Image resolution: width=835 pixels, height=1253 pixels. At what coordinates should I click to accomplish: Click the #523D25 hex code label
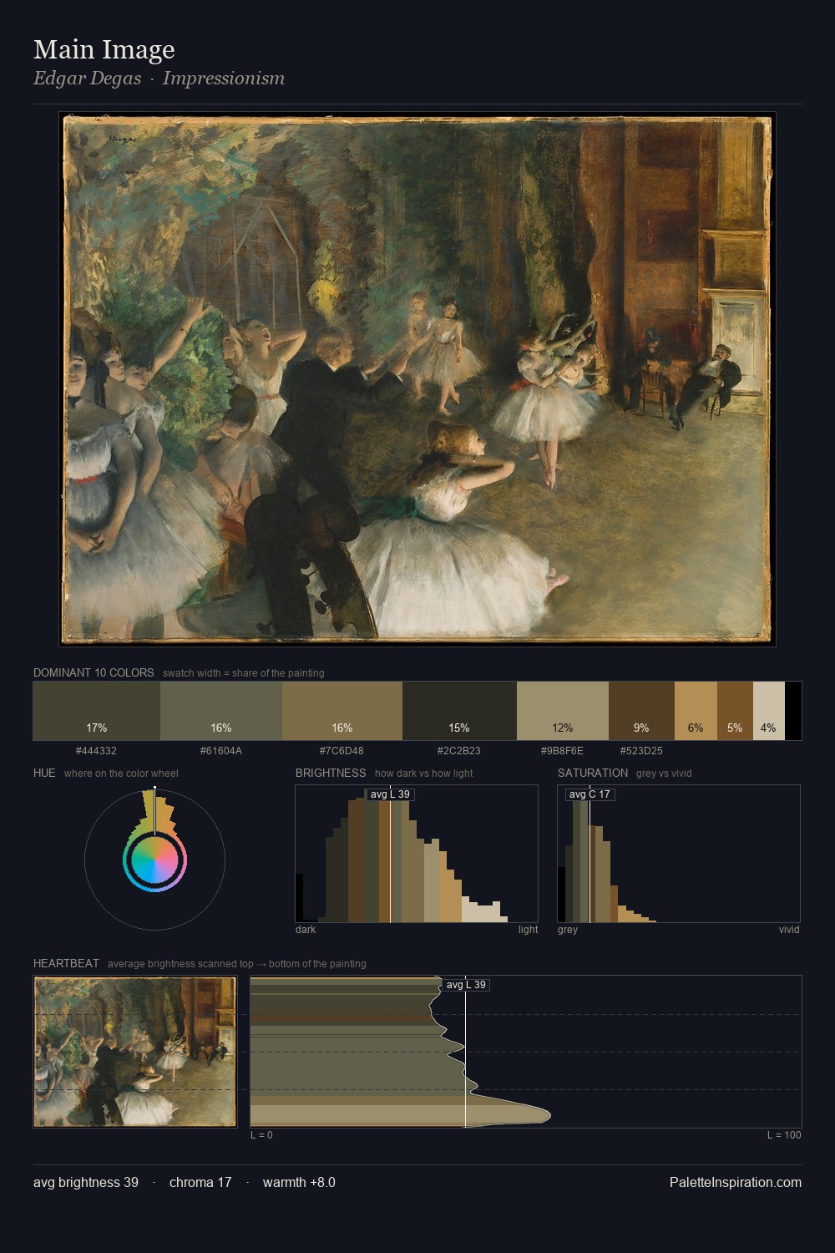point(641,751)
